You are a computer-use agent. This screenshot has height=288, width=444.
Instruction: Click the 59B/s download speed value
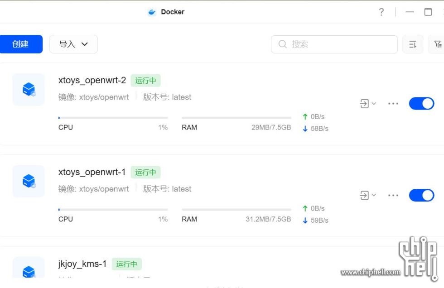[319, 221]
